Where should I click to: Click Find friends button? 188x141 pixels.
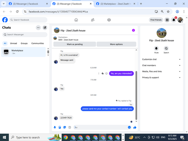pyautogui.click(x=156, y=20)
